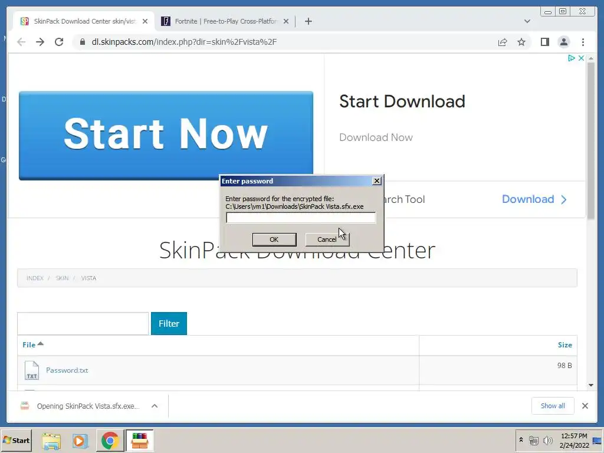Reload the current page

pos(59,42)
